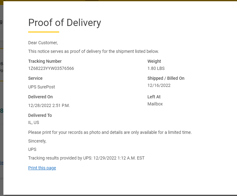Click the 12/16/2022 shipped date
Viewport: 237px width, 196px height.
coord(159,85)
